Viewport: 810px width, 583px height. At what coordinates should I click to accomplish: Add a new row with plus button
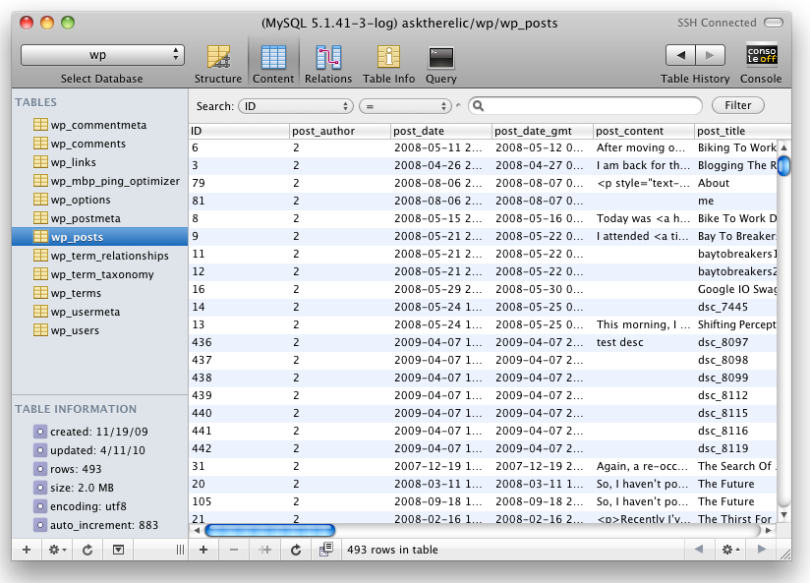203,550
